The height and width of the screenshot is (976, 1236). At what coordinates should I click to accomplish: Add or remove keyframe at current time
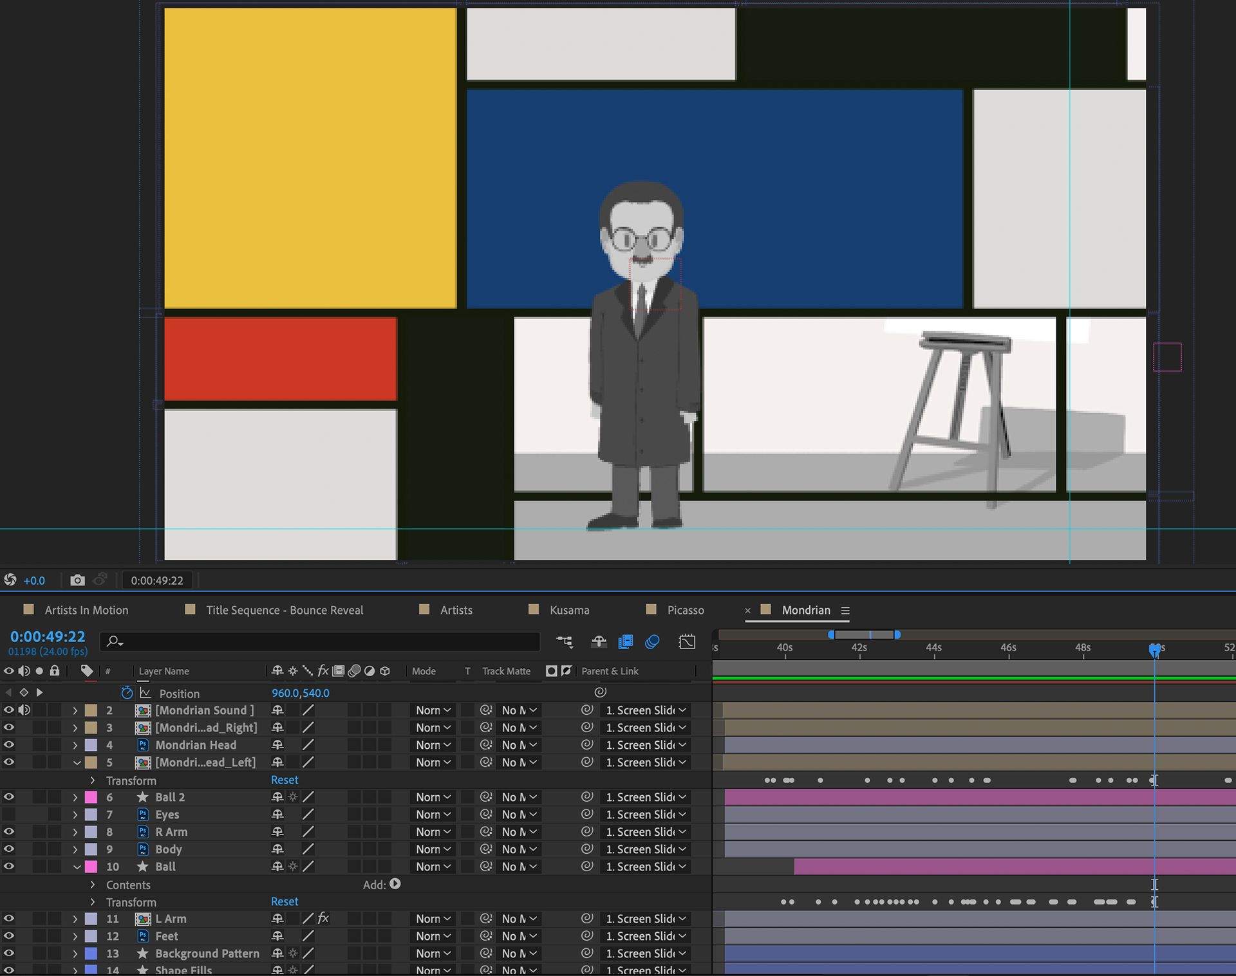24,692
